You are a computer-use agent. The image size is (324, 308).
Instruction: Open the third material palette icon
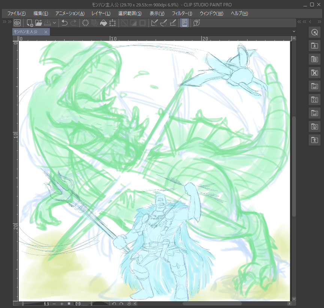(x=315, y=59)
